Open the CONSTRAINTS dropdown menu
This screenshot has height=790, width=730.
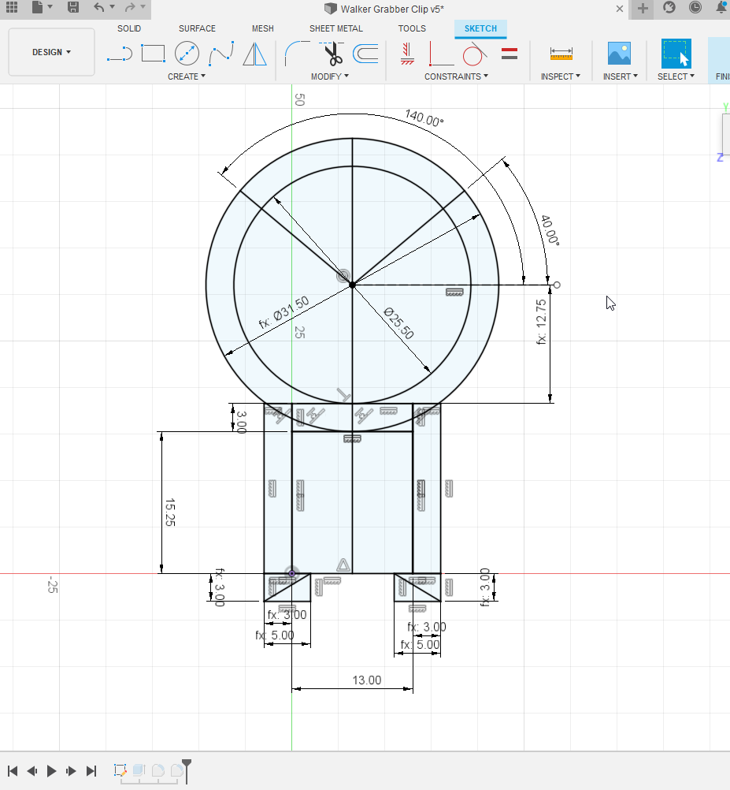tap(456, 76)
